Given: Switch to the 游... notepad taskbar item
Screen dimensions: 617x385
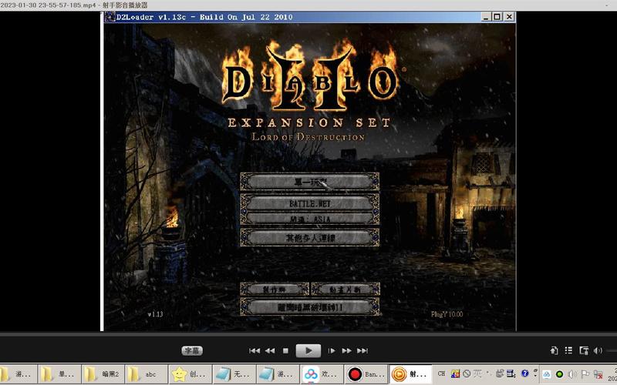Looking at the screenshot, I should tap(278, 374).
